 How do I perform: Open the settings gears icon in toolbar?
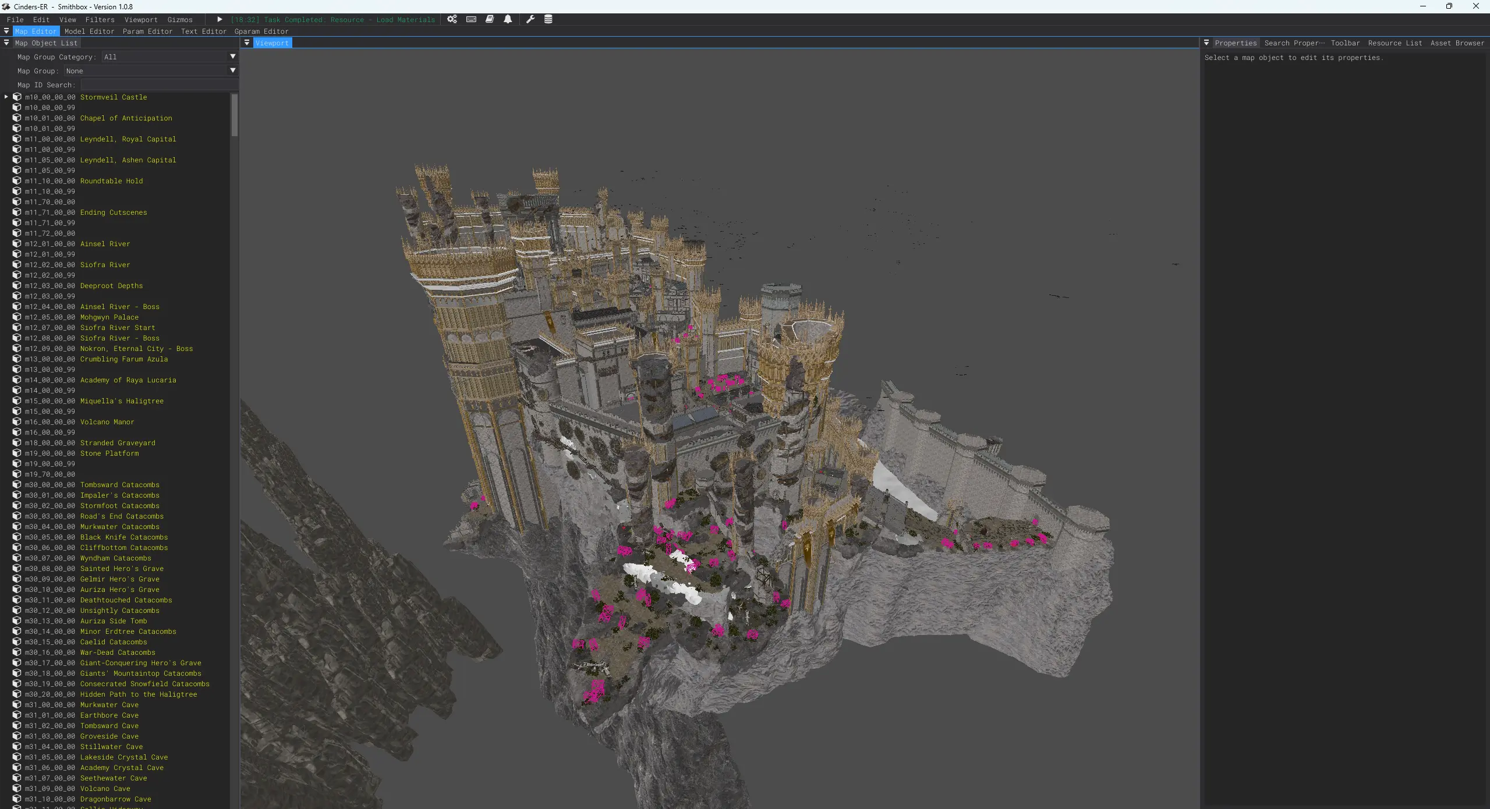click(452, 19)
